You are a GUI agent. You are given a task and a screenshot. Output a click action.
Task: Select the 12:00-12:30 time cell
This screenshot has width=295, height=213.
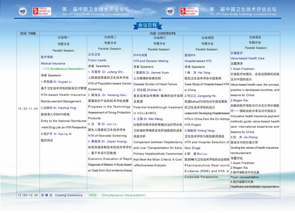[28, 195]
